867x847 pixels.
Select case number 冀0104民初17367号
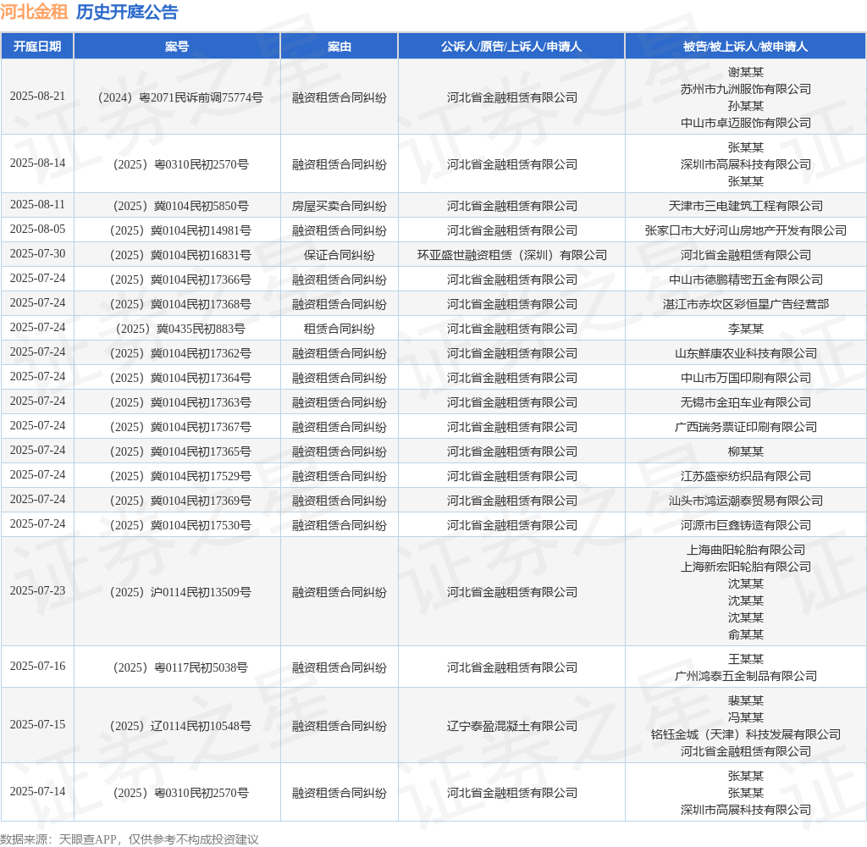pos(180,427)
